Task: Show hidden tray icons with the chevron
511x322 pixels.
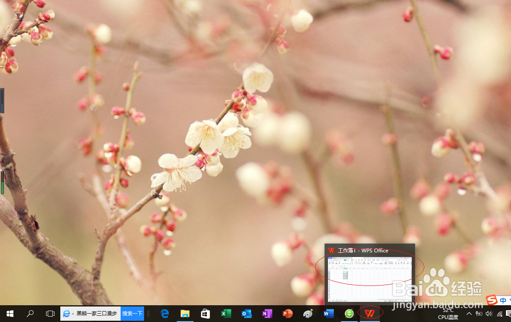Action: tap(469, 314)
